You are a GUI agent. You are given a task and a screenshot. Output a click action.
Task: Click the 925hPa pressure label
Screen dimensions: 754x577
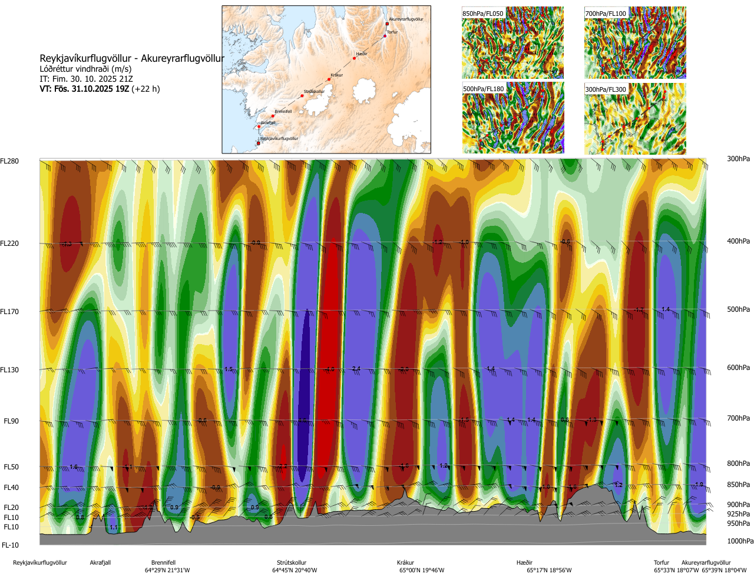pos(738,514)
